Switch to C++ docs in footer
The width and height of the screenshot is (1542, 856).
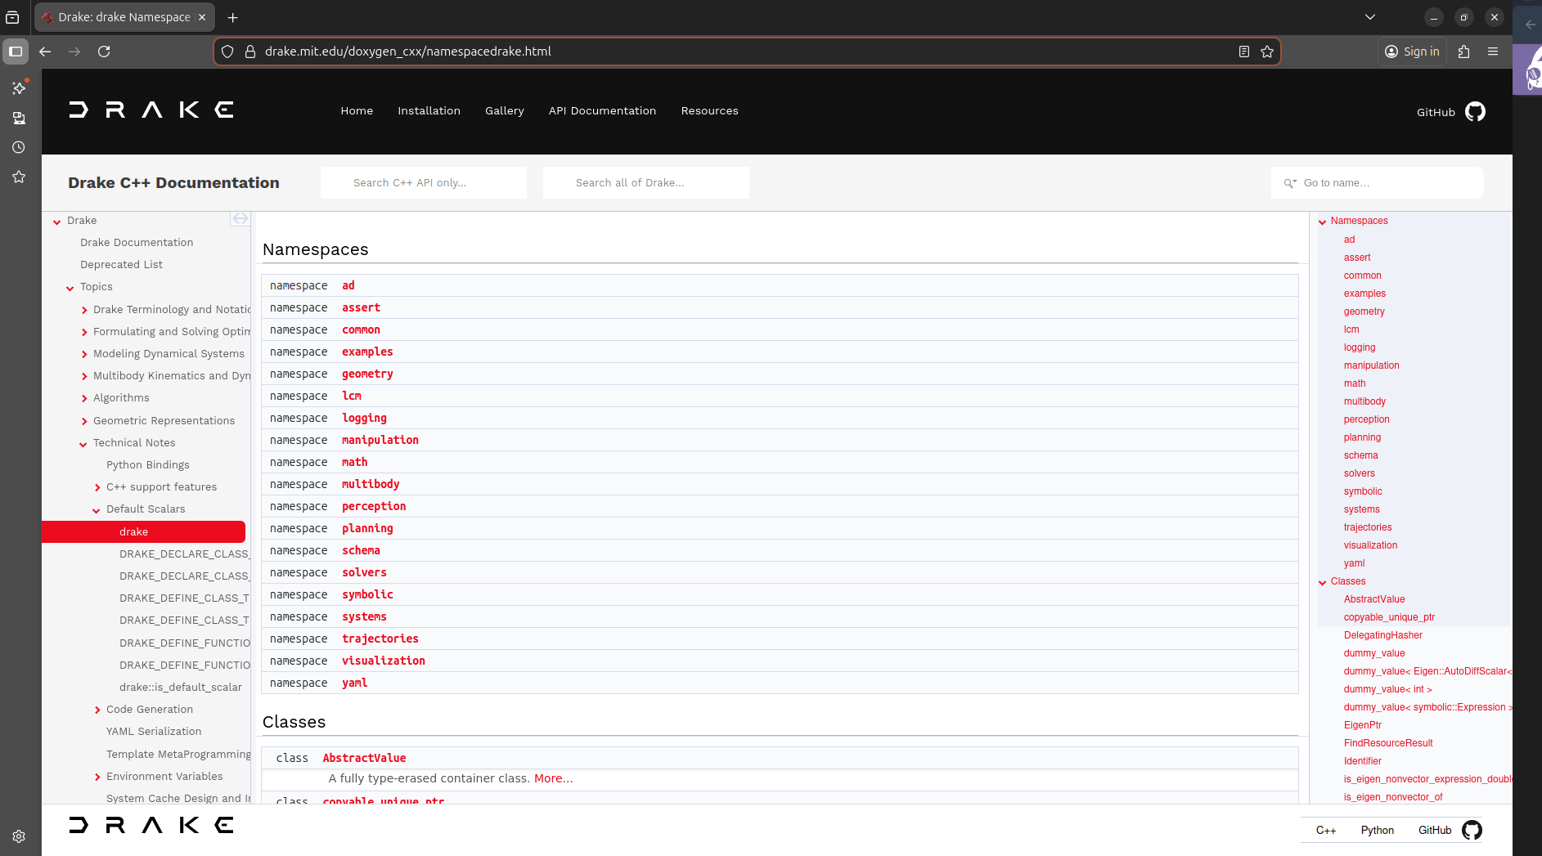(x=1326, y=831)
